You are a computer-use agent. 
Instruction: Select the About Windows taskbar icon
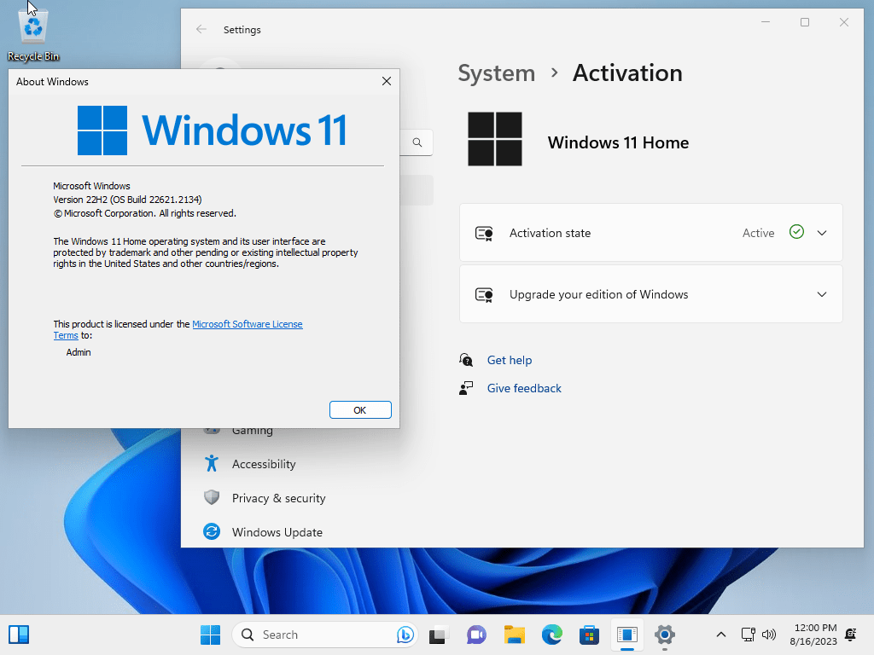coord(627,635)
